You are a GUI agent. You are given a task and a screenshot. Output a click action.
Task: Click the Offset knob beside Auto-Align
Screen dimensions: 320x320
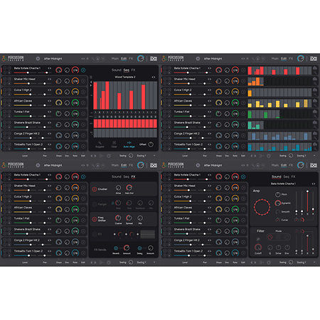151,144
